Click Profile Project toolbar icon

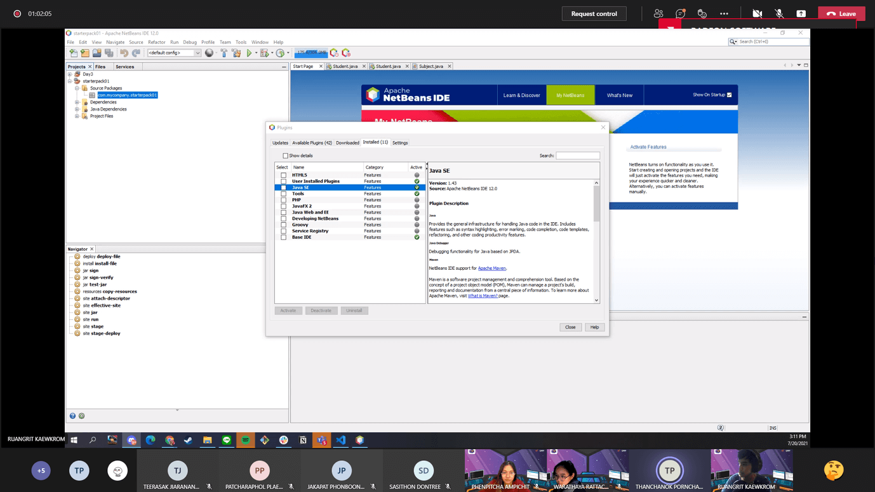[x=280, y=53]
